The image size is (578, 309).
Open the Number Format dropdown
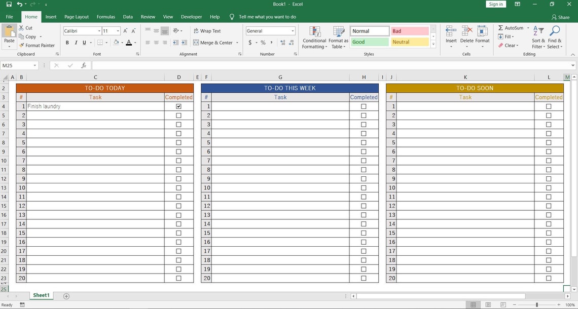293,31
